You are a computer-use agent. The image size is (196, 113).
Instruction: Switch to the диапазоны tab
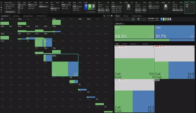tap(16, 16)
